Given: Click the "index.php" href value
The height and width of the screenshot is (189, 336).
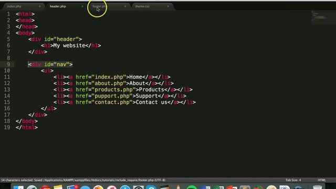Looking at the screenshot, I should pyautogui.click(x=109, y=77).
